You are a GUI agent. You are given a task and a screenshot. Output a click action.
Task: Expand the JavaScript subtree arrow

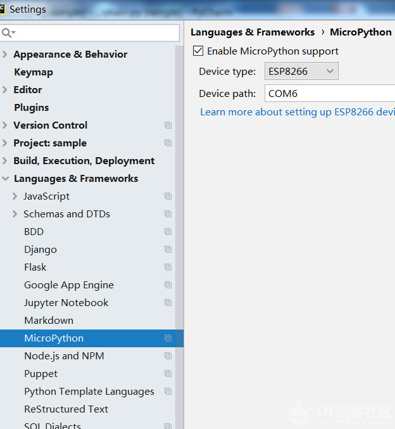(15, 196)
